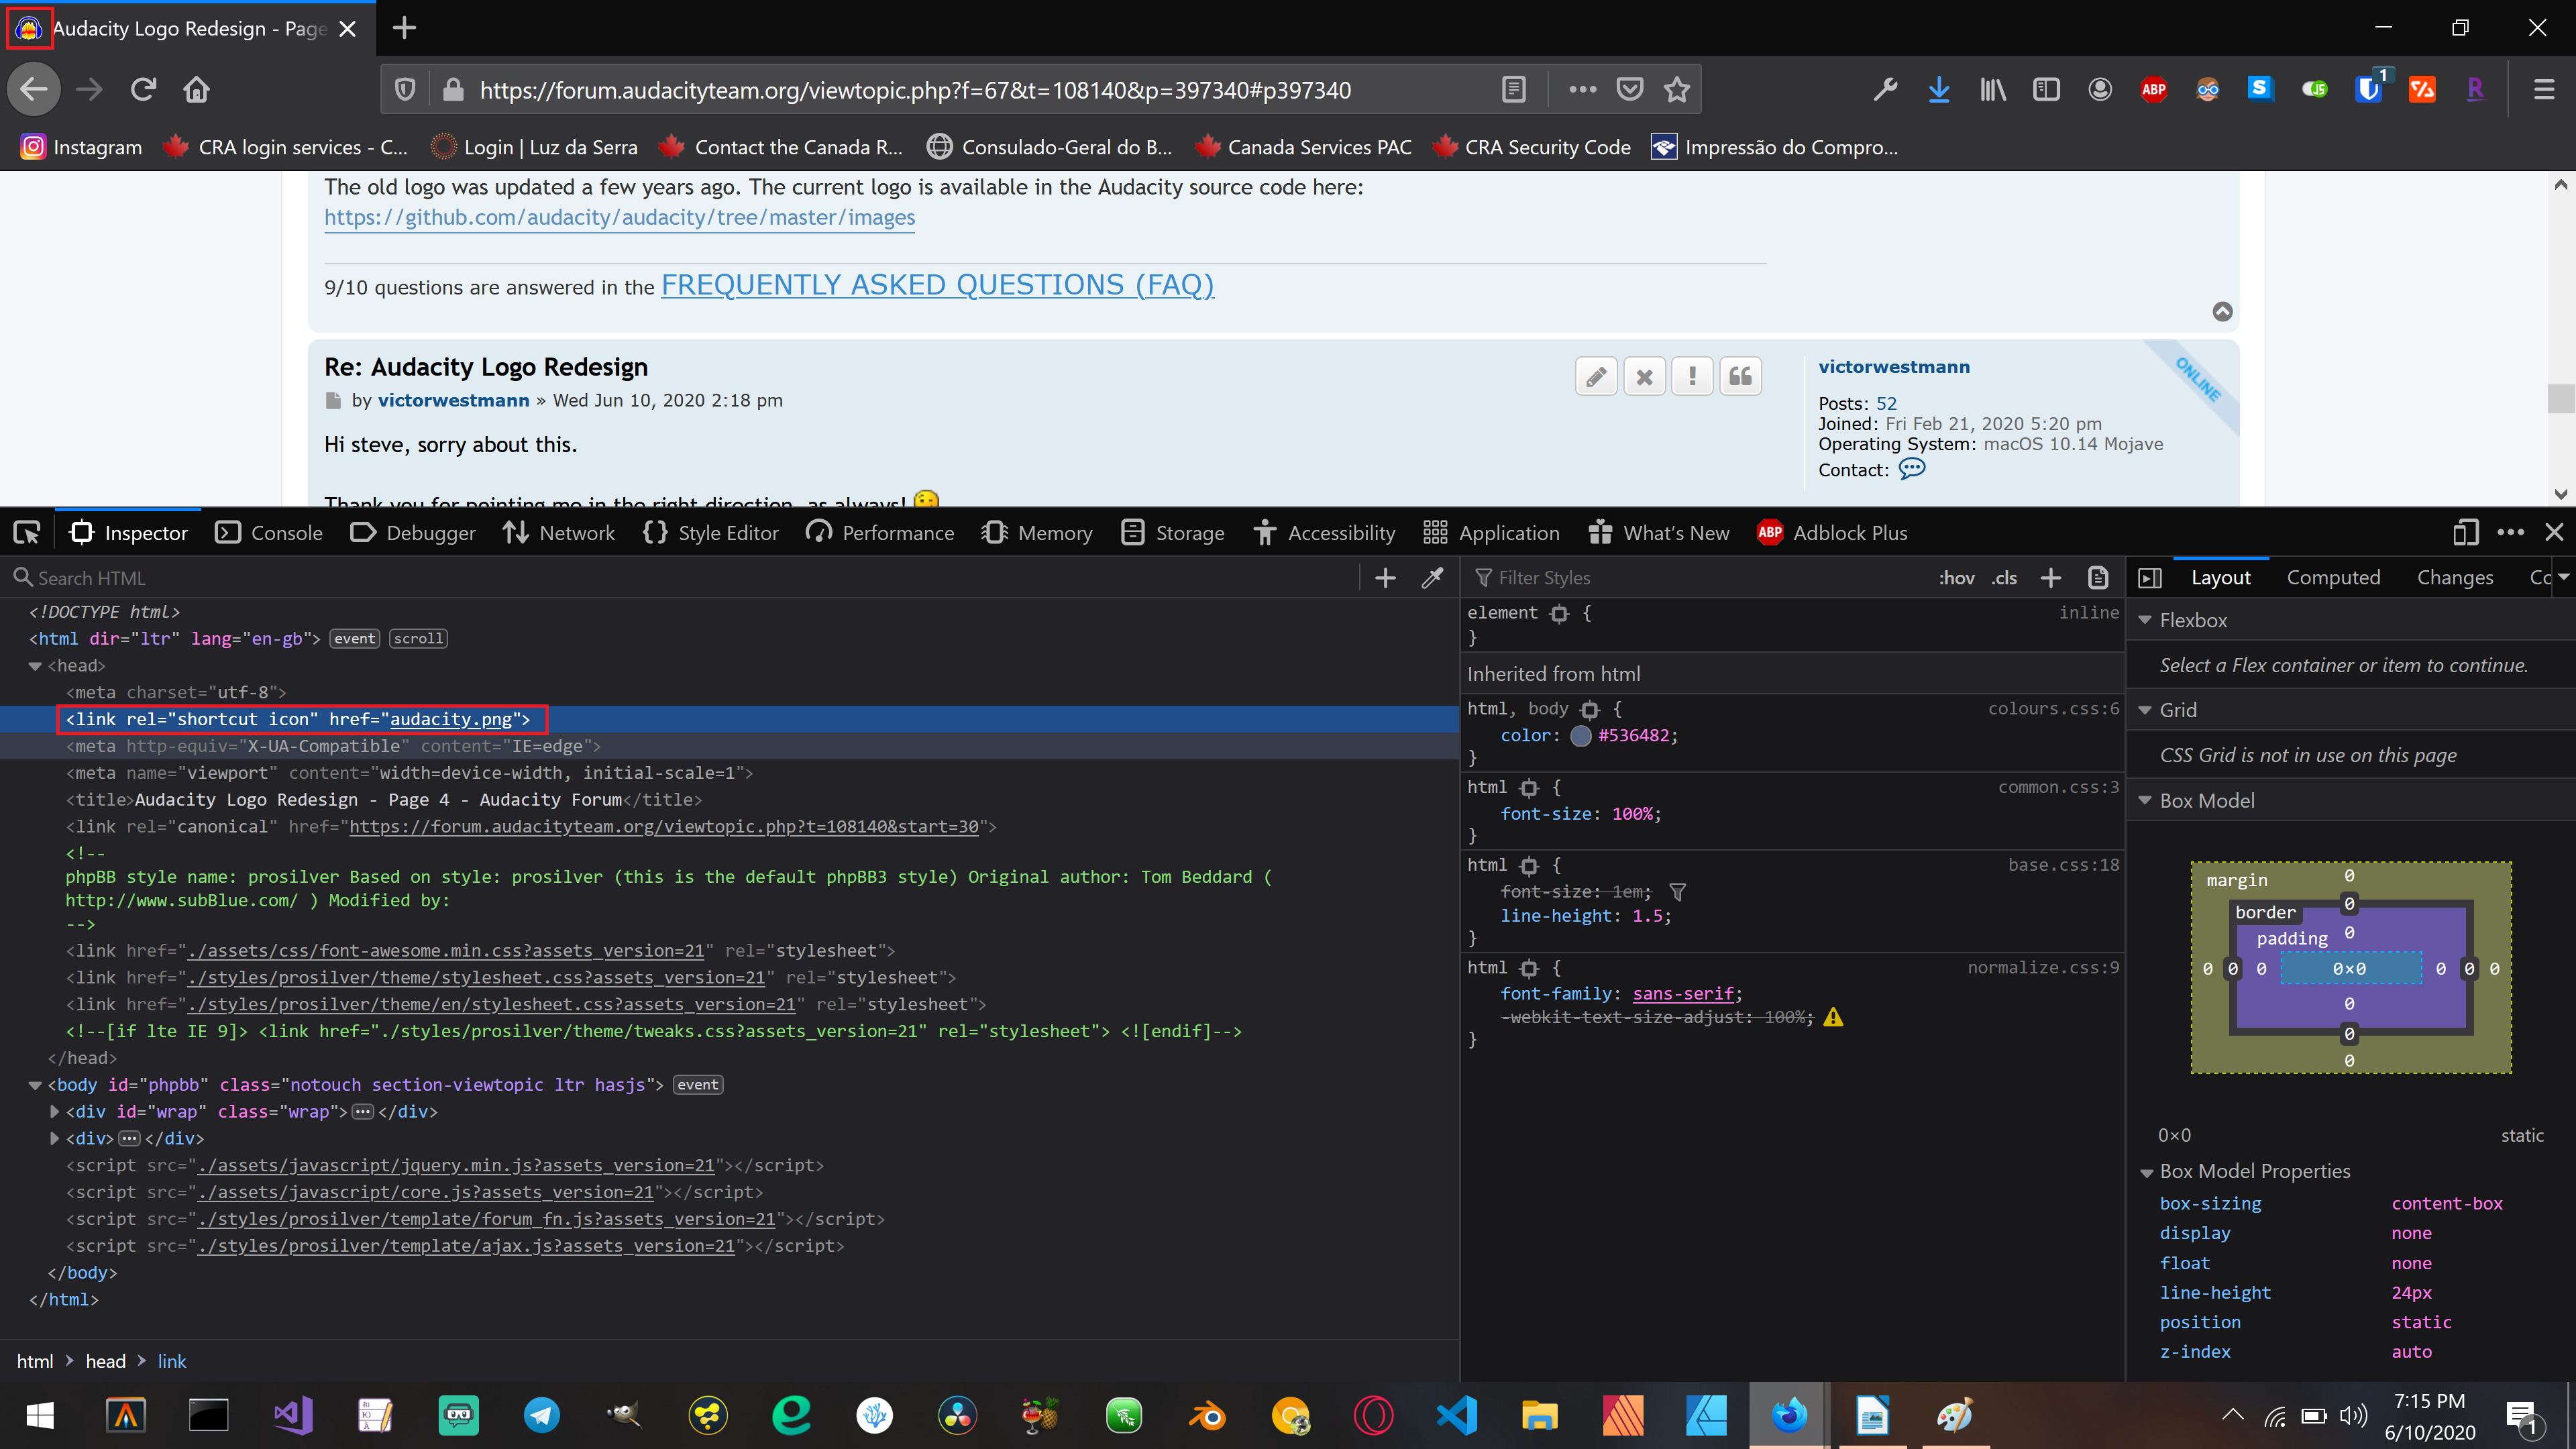Click the Instagram bookmark
Viewport: 2576px width, 1449px height.
(x=81, y=147)
